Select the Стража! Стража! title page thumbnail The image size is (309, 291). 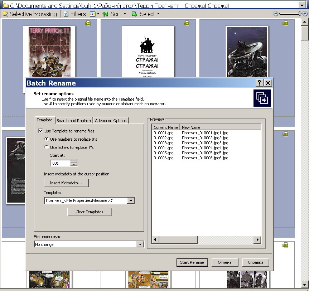[148, 52]
